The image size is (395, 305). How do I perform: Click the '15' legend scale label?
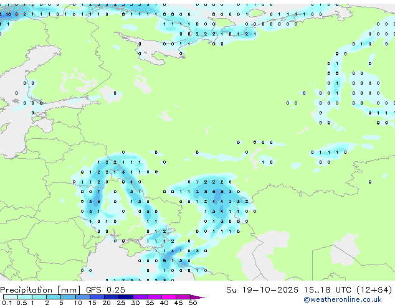pos(92,303)
